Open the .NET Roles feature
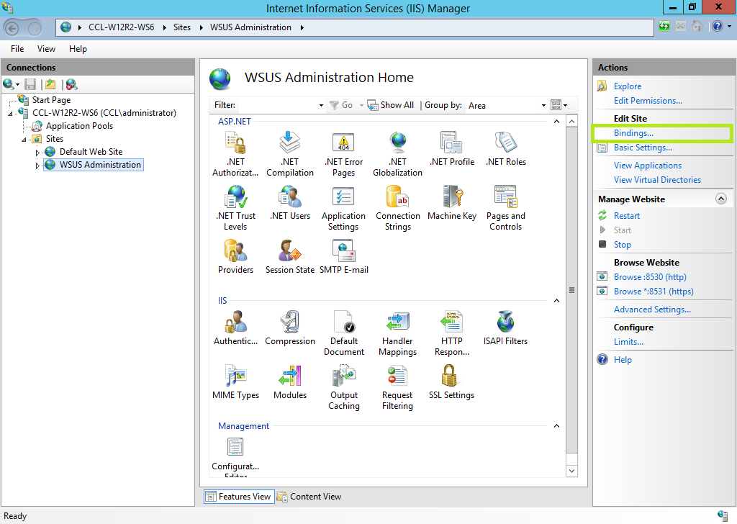This screenshot has width=737, height=524. [x=506, y=148]
